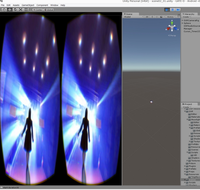Click the gray center cube of the gizmo
200x190 pixels.
click(x=172, y=27)
